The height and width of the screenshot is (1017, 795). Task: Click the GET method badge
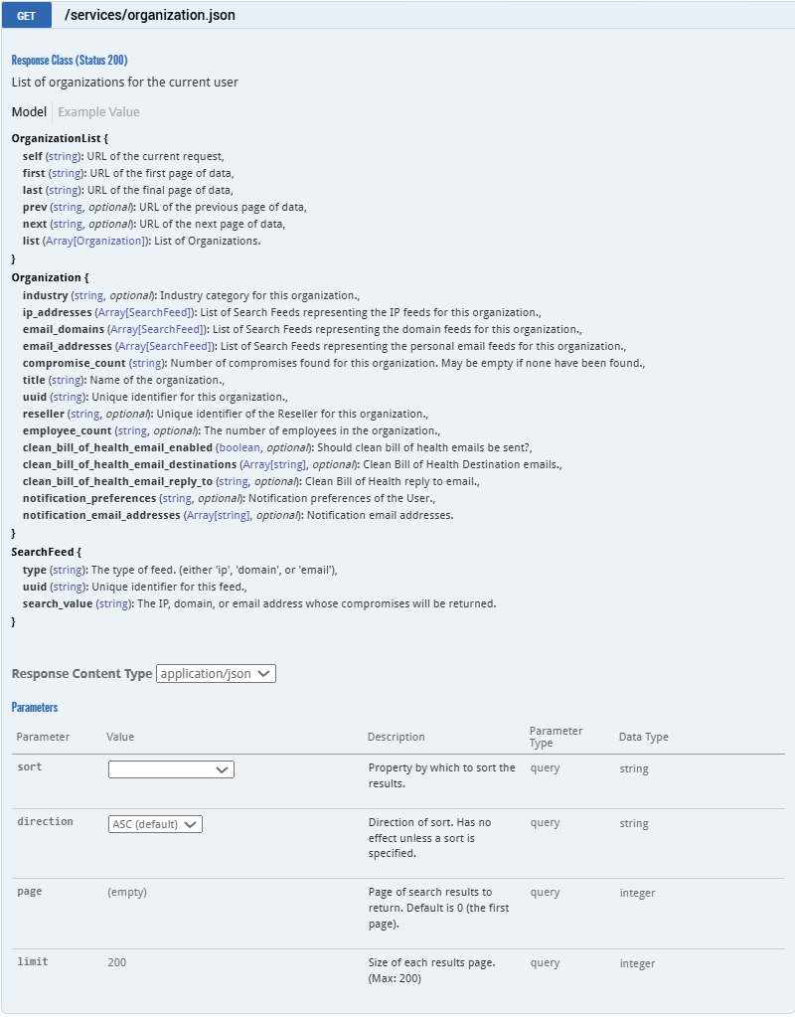pyautogui.click(x=26, y=16)
